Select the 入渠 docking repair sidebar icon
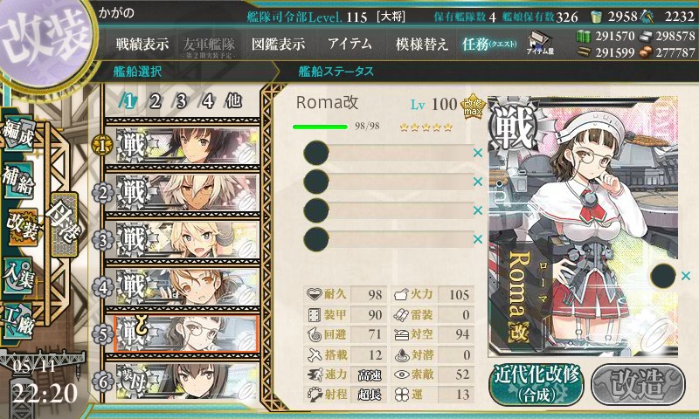This screenshot has height=419, width=699. coord(17,277)
